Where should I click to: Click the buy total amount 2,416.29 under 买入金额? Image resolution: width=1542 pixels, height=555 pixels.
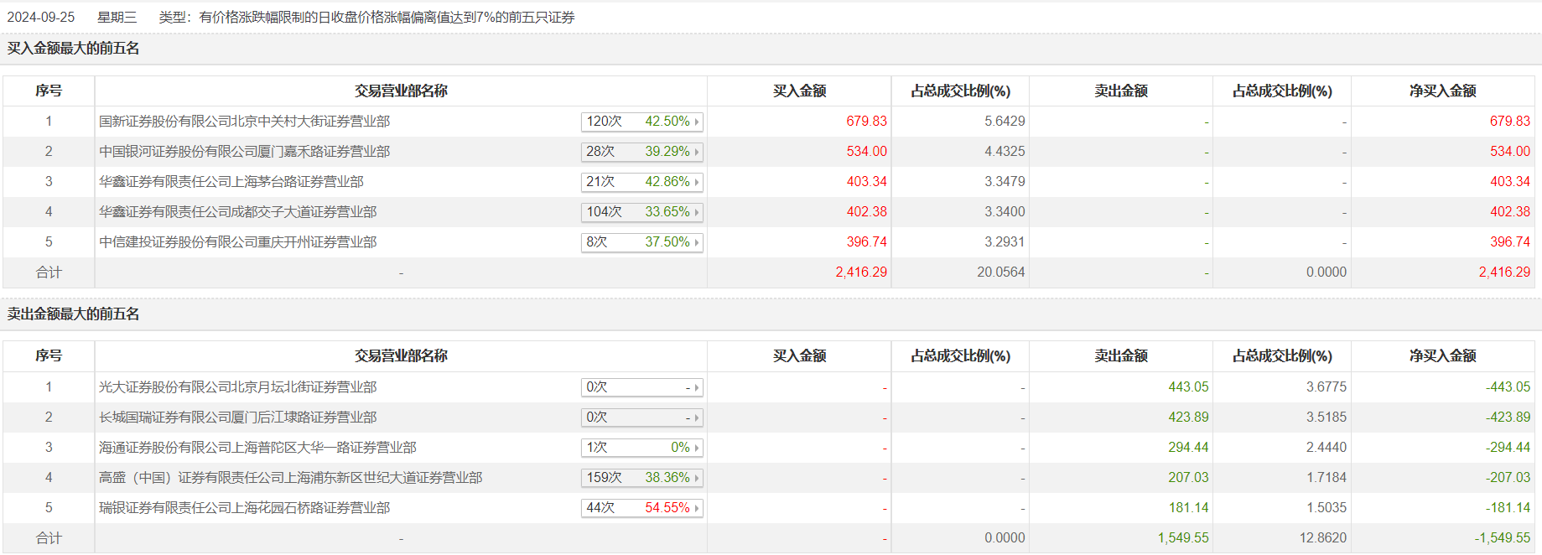point(861,272)
